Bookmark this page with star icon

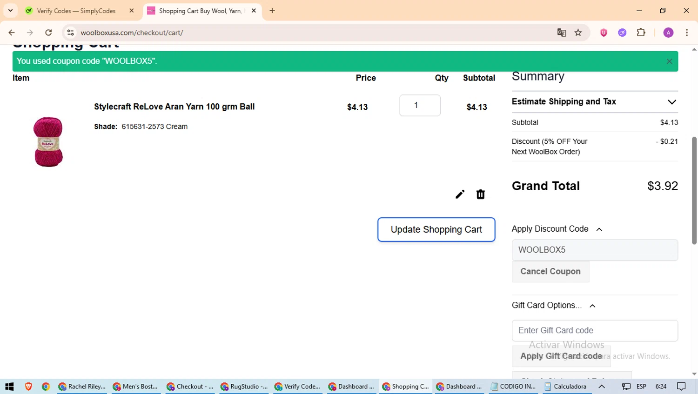point(578,33)
